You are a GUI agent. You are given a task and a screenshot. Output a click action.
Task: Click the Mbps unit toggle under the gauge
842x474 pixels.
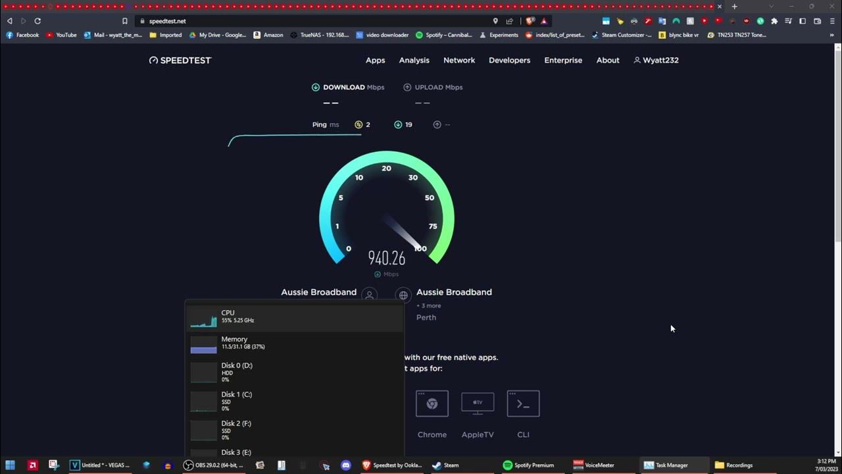click(387, 274)
